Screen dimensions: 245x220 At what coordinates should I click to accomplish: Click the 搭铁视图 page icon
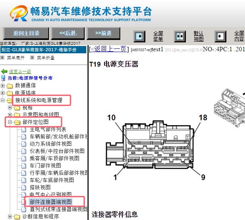24,187
